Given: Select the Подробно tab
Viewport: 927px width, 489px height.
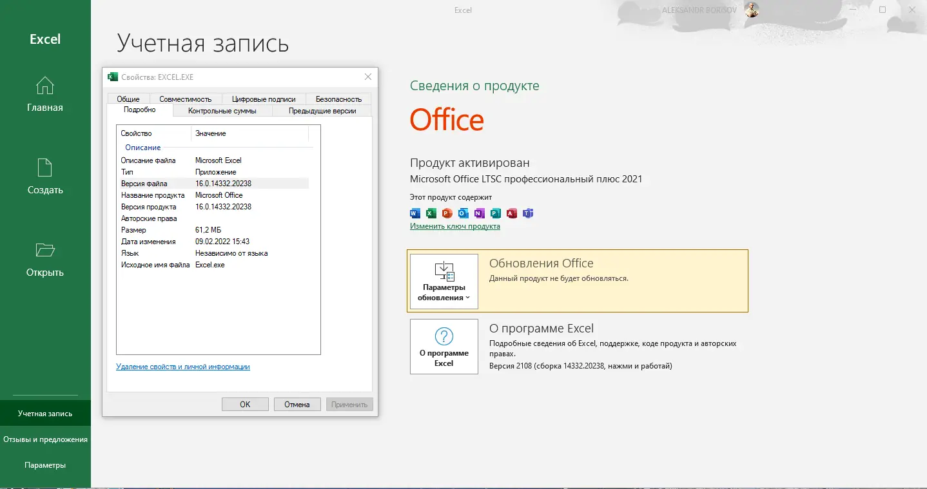Looking at the screenshot, I should click(x=140, y=110).
